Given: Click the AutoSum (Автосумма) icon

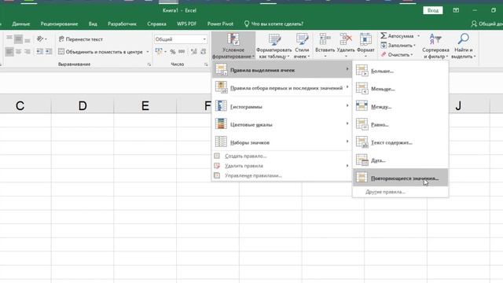Looking at the screenshot, I should pos(384,35).
